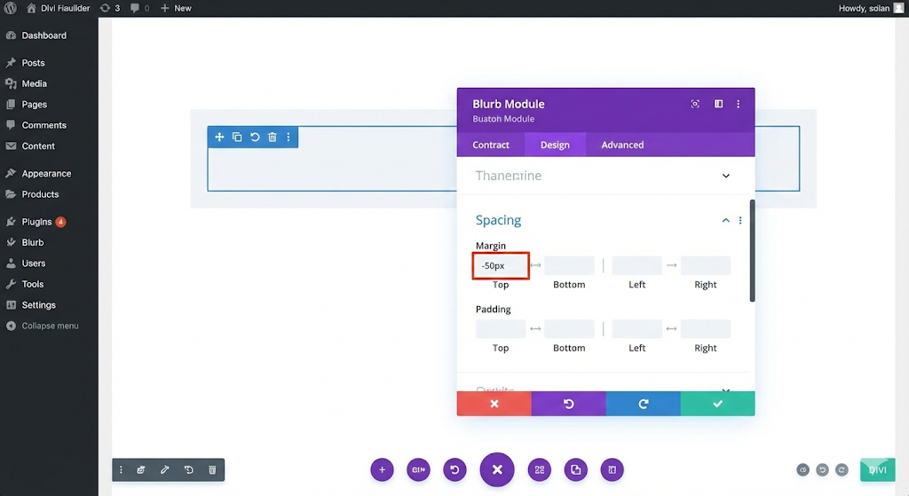
Task: Click the module settings panel scrollbar
Action: coord(752,251)
